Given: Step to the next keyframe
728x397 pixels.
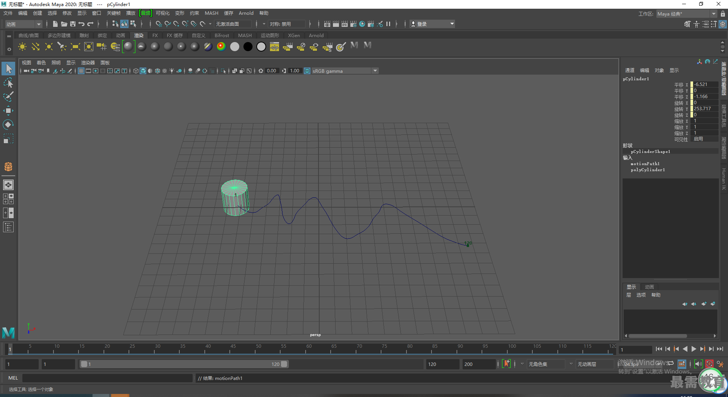Looking at the screenshot, I should point(703,349).
